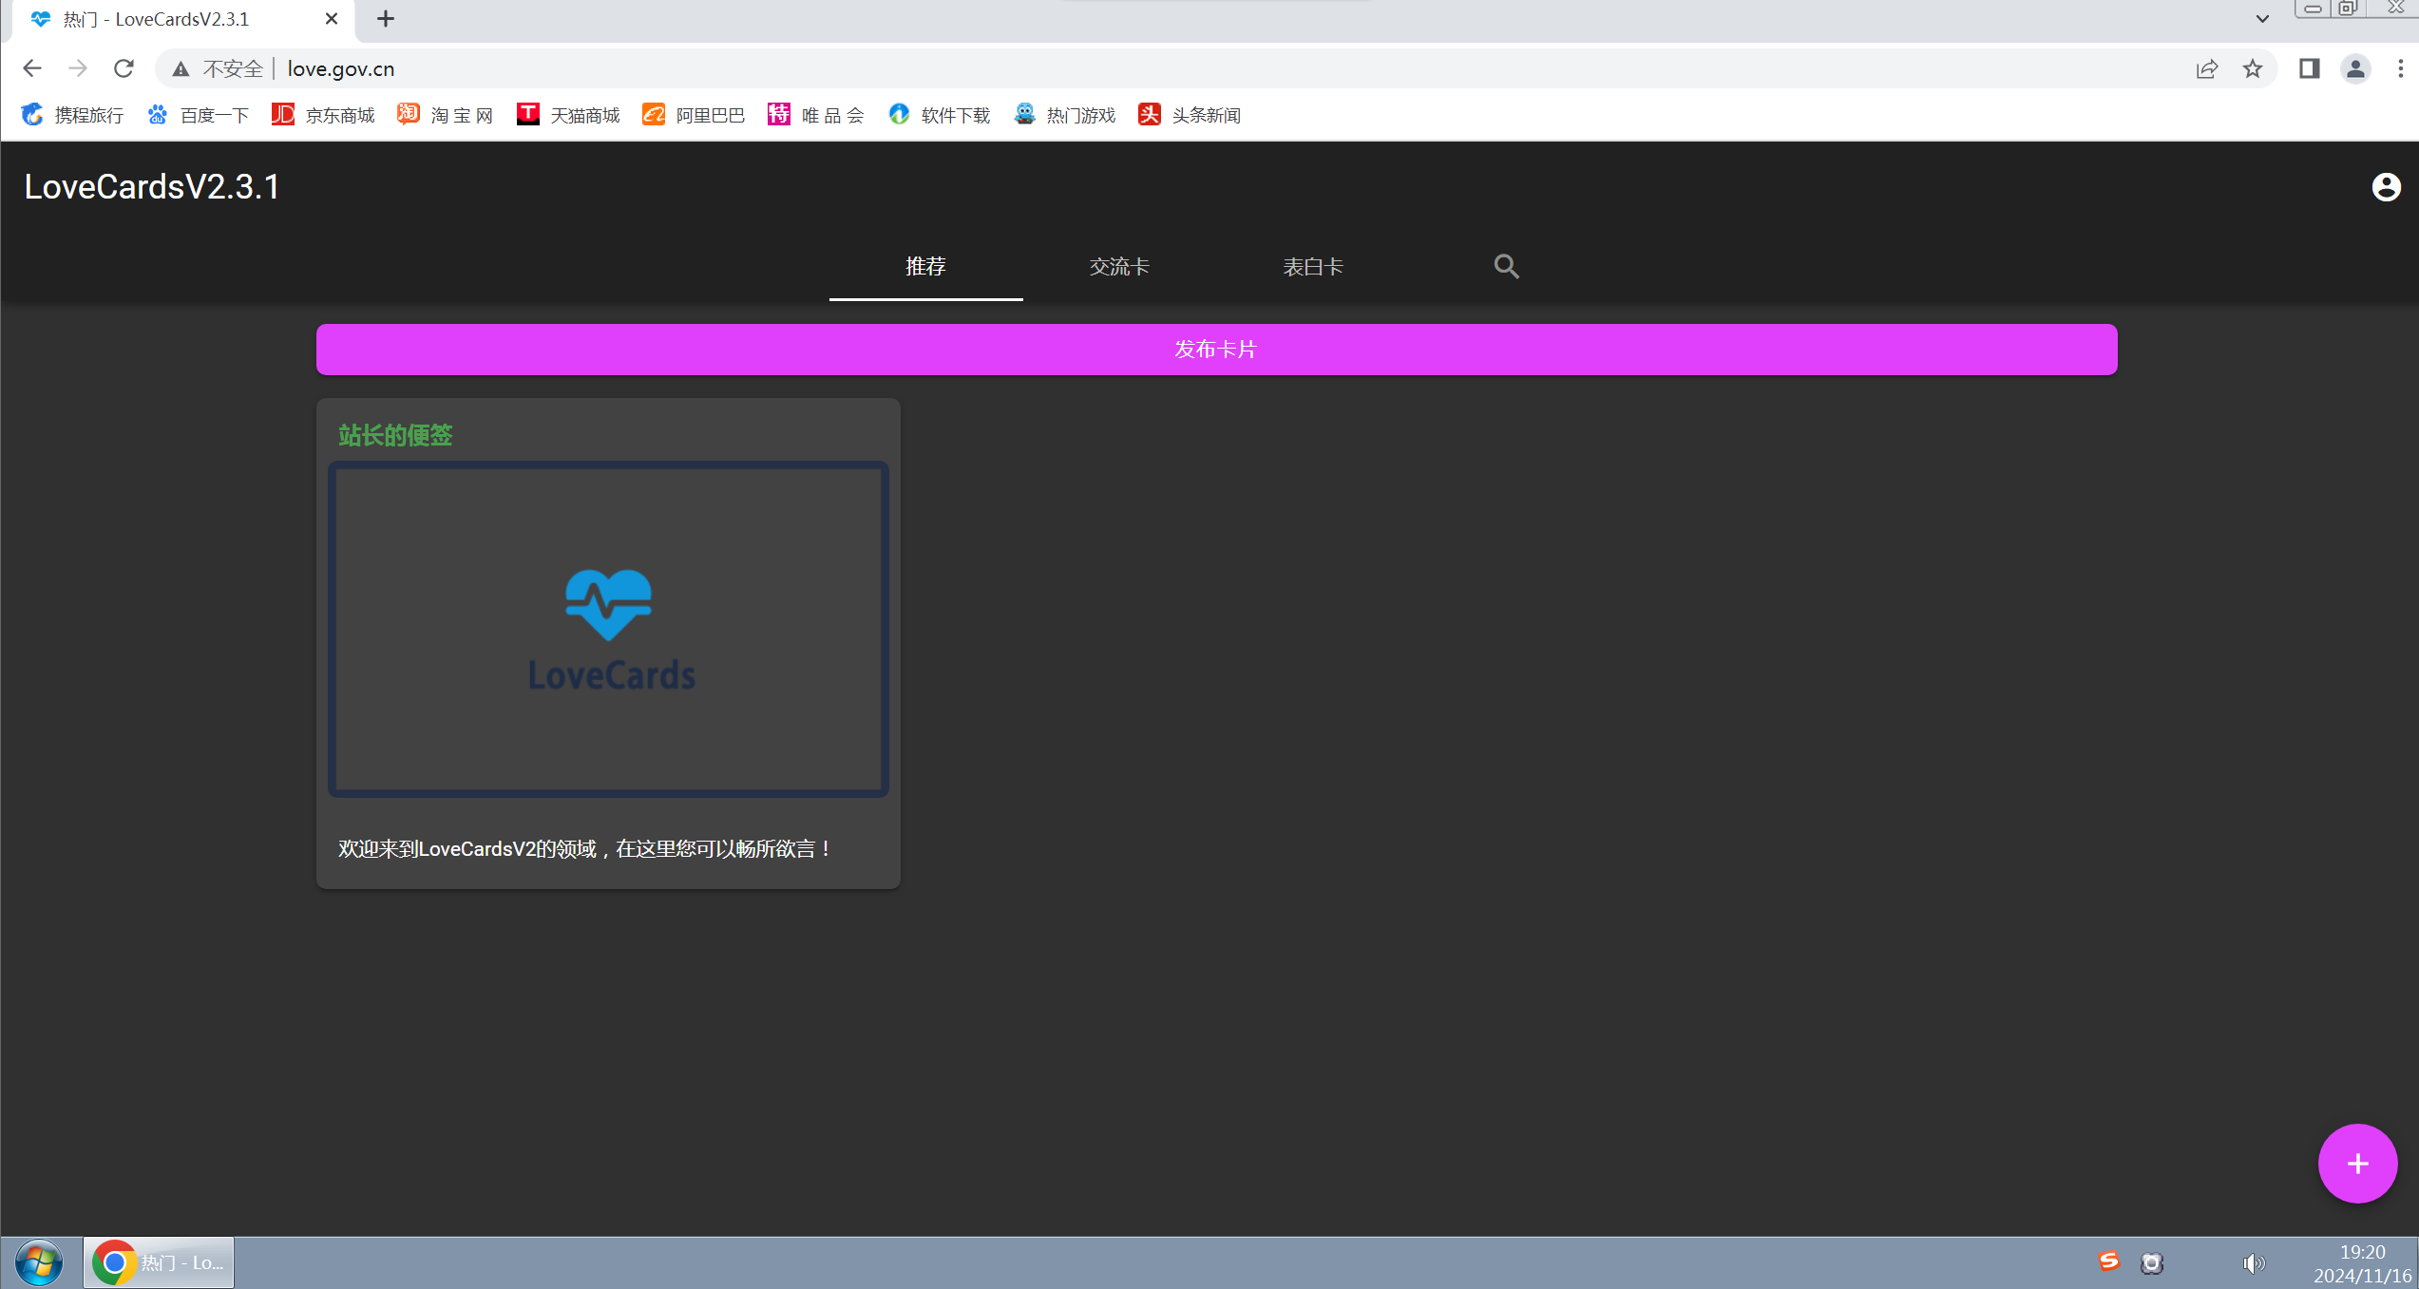Open the 站长的便签 card title
2419x1289 pixels.
[x=395, y=435]
